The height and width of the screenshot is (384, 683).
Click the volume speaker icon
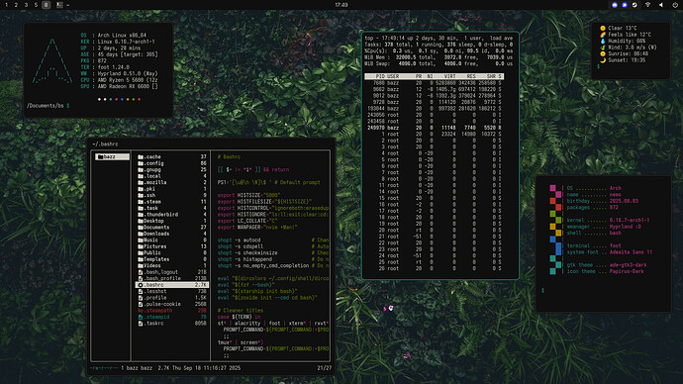pos(661,5)
